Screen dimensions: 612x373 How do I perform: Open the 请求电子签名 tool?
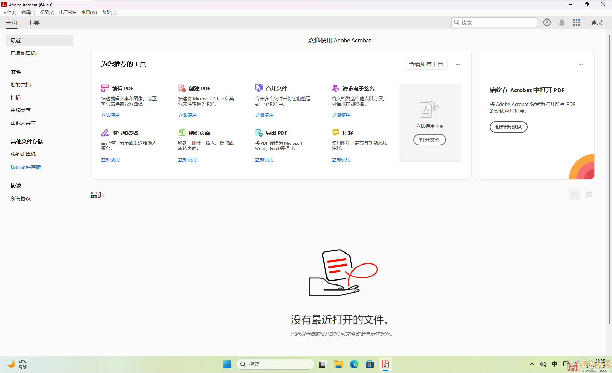point(336,88)
